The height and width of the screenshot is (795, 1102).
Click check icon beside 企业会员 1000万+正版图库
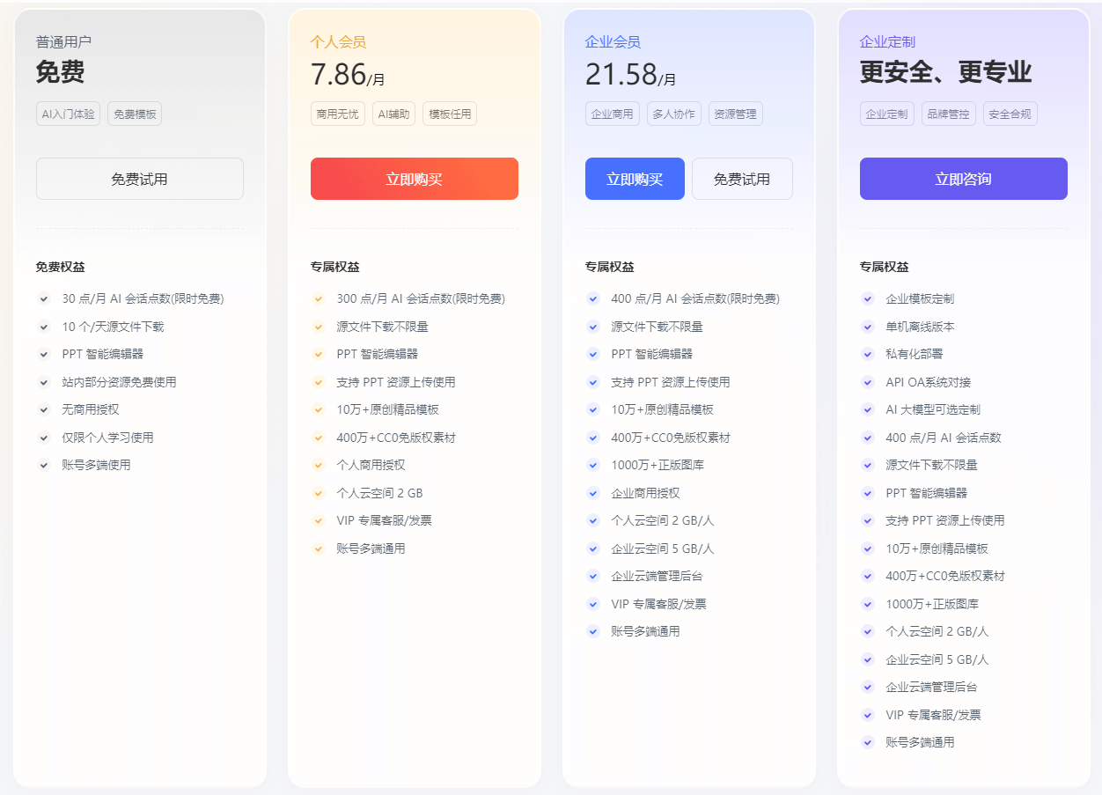pos(593,465)
